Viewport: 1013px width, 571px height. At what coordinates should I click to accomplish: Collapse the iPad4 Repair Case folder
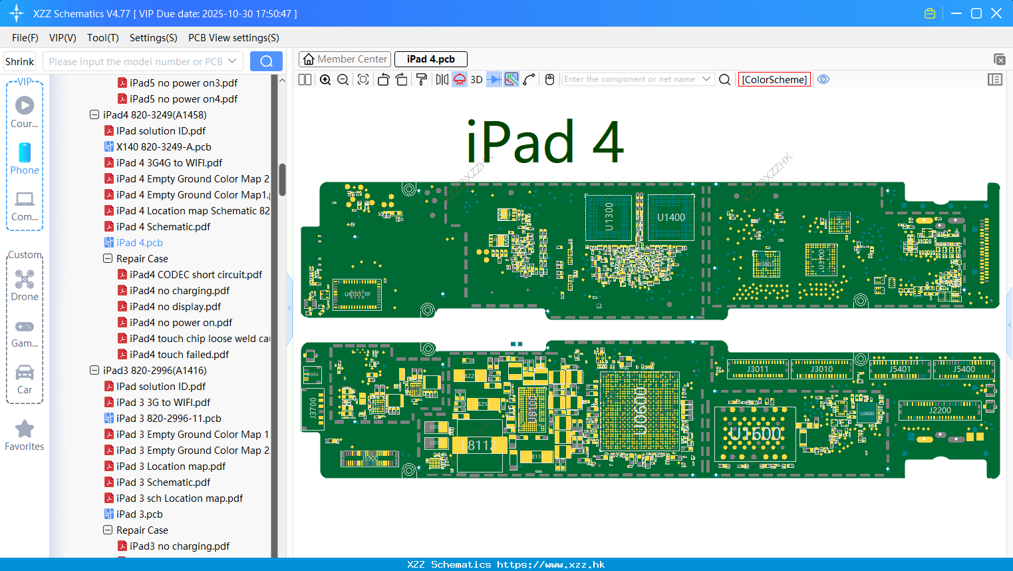pos(108,258)
